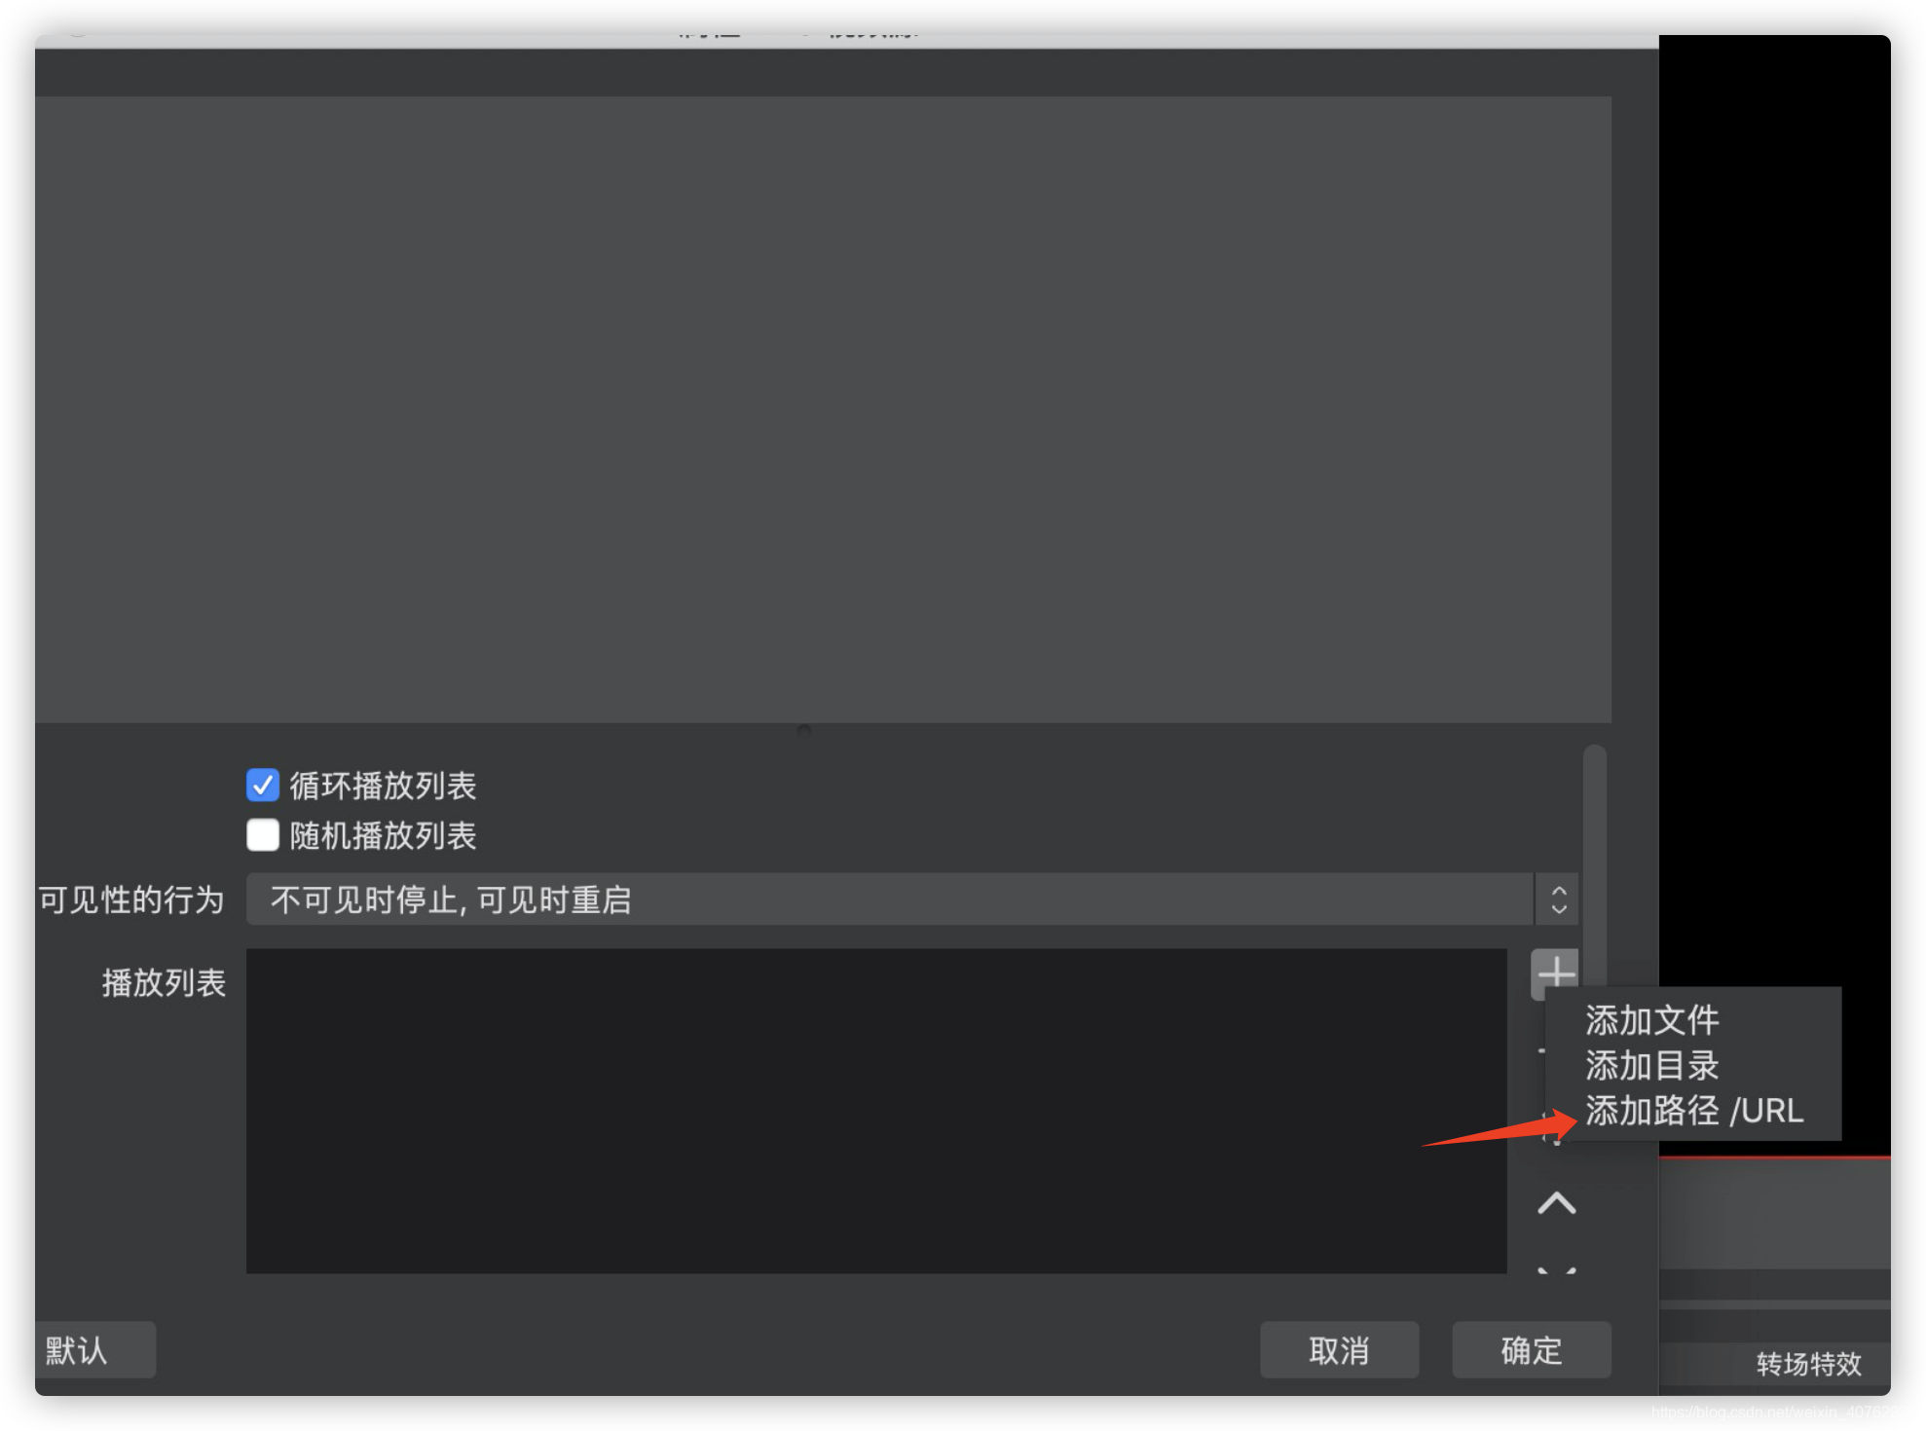The image size is (1926, 1431).
Task: Choose 添加文件 from the popup menu
Action: point(1651,1020)
